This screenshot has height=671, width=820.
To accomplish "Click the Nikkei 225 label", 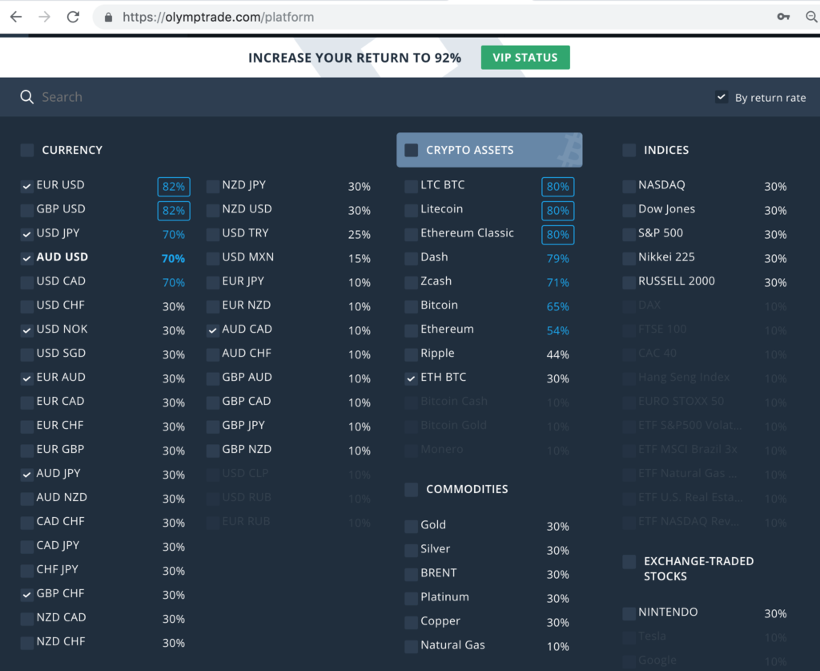I will [666, 257].
